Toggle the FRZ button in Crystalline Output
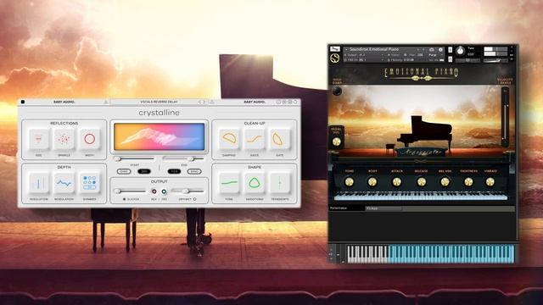Image resolution: width=543 pixels, height=305 pixels. 164,191
